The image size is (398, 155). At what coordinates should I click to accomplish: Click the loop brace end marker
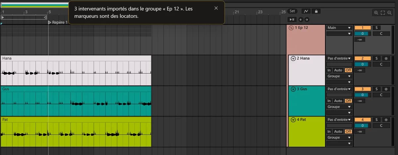(45, 17)
